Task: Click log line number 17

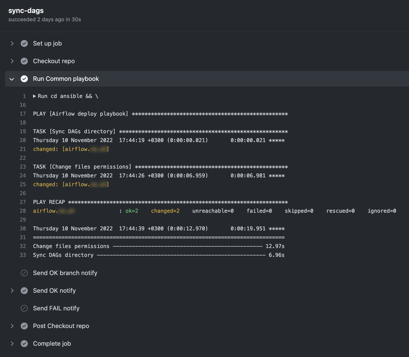Action: [x=23, y=114]
